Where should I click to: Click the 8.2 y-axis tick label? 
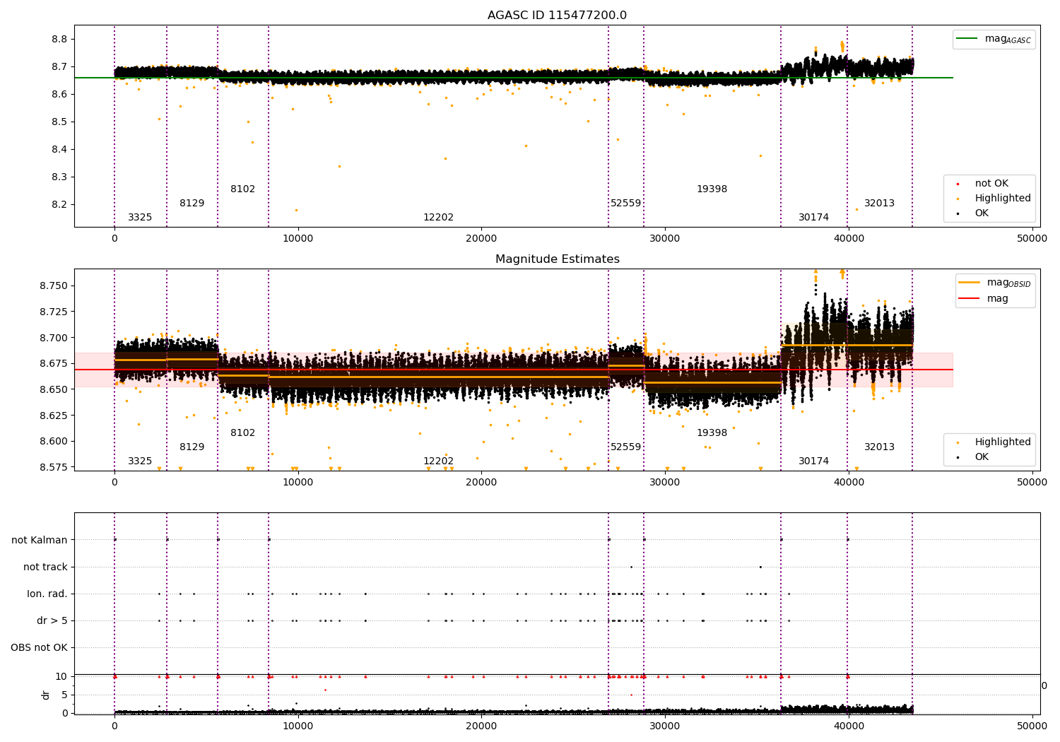(x=59, y=204)
